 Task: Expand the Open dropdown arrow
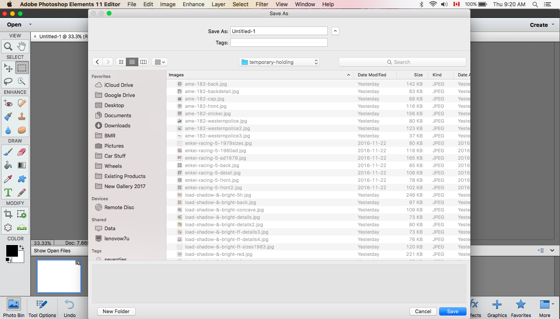coord(30,24)
